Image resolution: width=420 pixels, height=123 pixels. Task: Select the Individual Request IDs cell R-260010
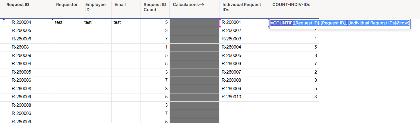click(244, 97)
